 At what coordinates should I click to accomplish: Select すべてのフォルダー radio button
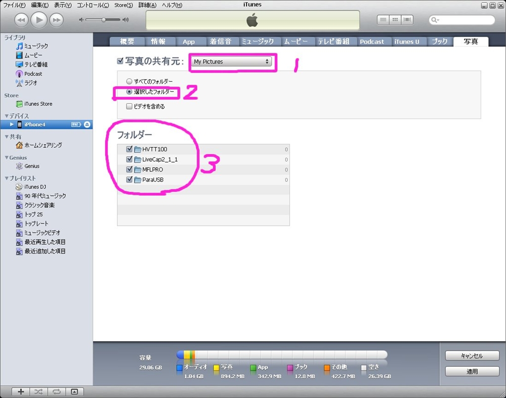(x=129, y=82)
